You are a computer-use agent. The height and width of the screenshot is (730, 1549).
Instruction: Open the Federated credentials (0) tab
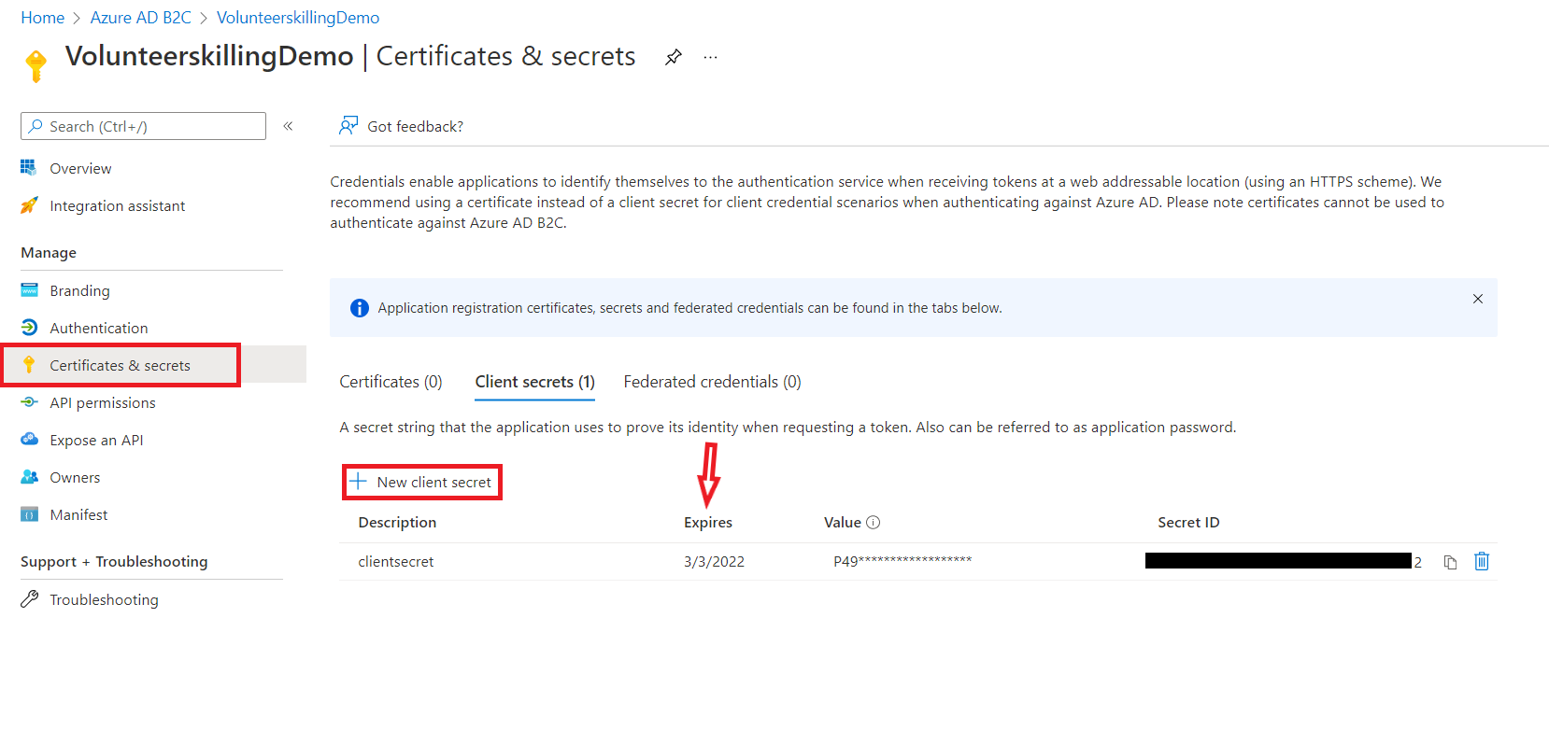(712, 382)
